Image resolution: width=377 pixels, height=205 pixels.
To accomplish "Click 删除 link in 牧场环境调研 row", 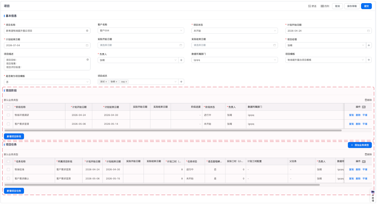I will tap(358, 115).
